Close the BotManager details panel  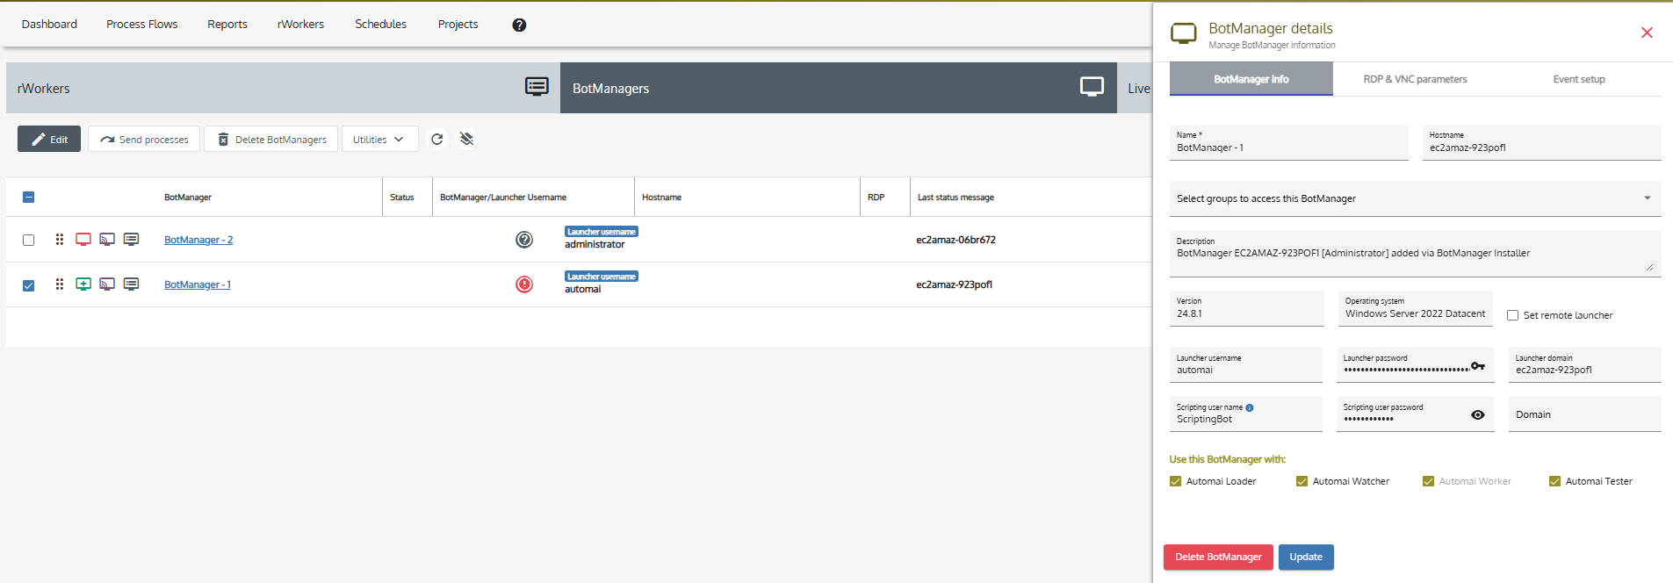[x=1647, y=32]
